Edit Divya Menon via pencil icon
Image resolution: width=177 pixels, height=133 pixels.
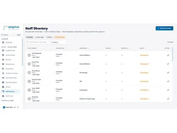pos(168,73)
